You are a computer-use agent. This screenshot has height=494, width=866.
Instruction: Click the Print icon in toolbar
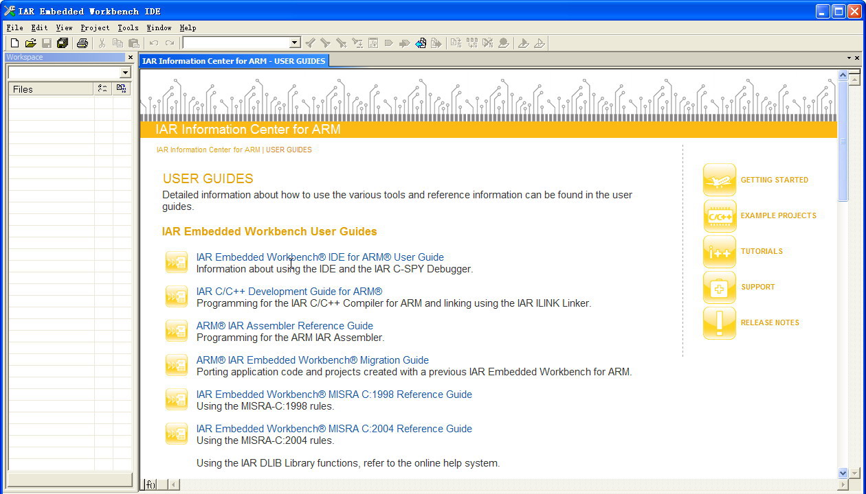[x=82, y=43]
